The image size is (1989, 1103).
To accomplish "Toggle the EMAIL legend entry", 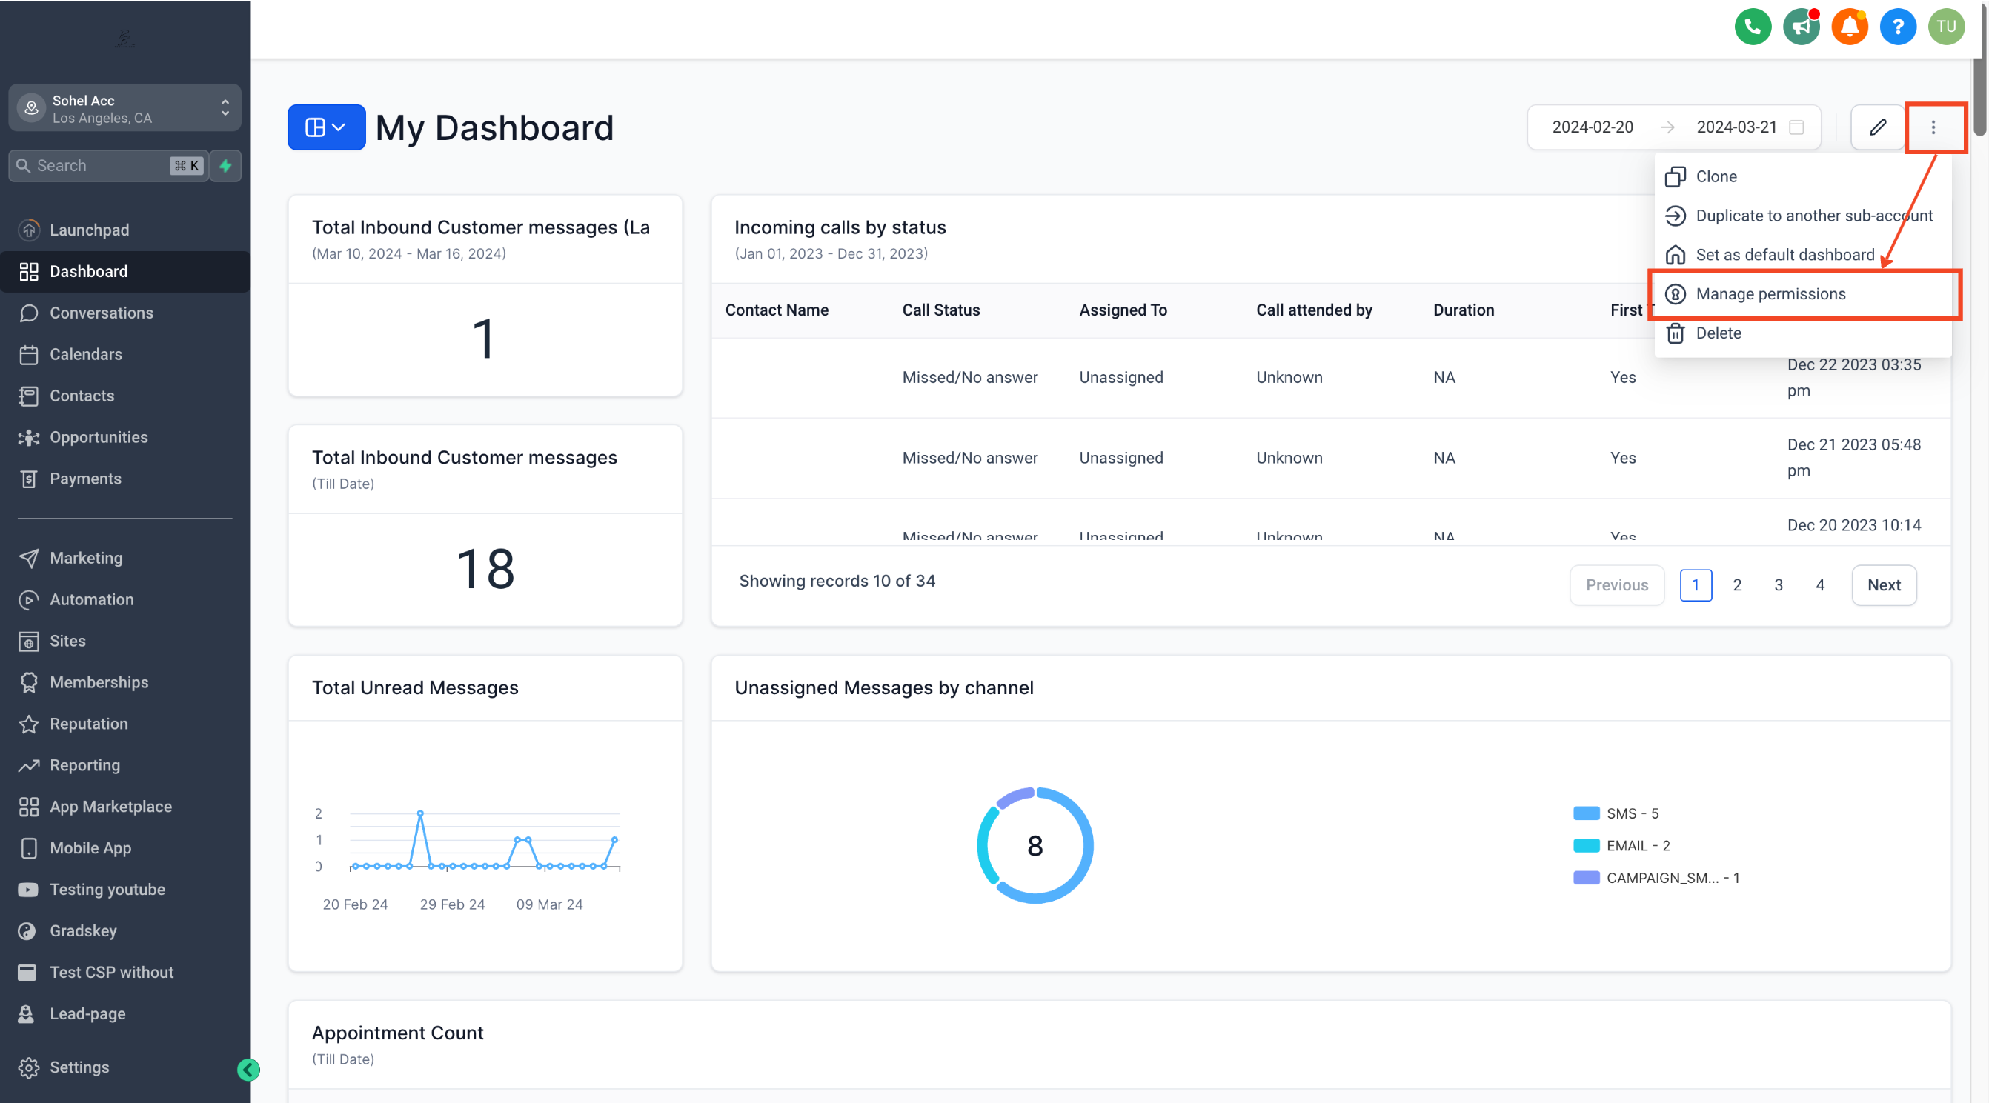I will 1637,846.
